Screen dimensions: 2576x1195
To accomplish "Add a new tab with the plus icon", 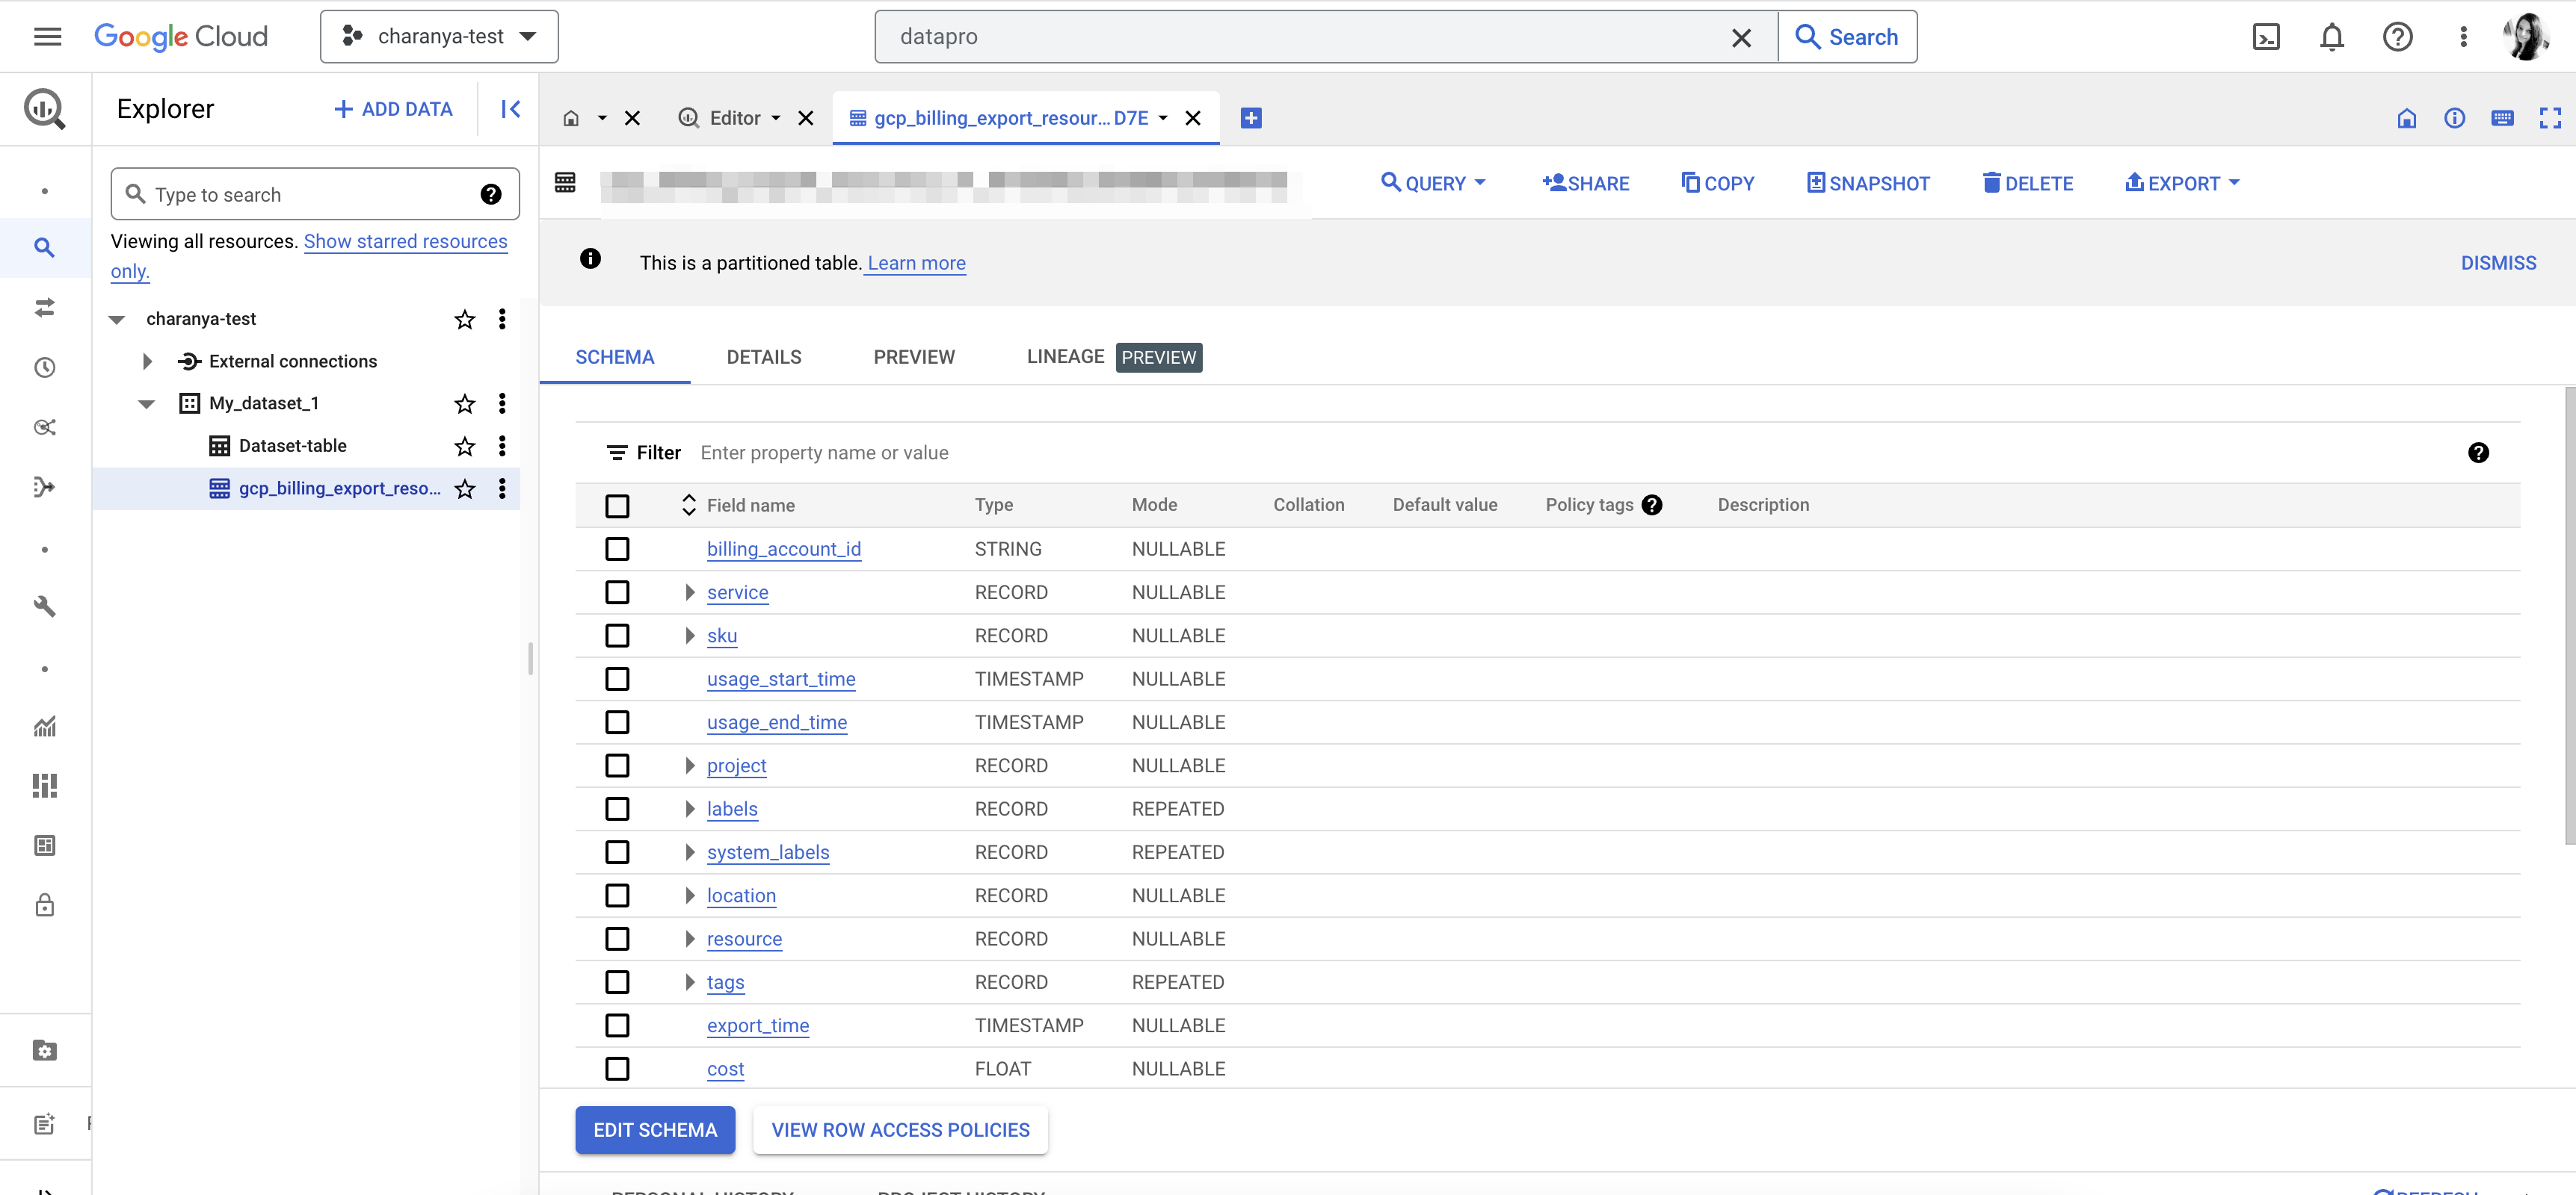I will [x=1250, y=118].
